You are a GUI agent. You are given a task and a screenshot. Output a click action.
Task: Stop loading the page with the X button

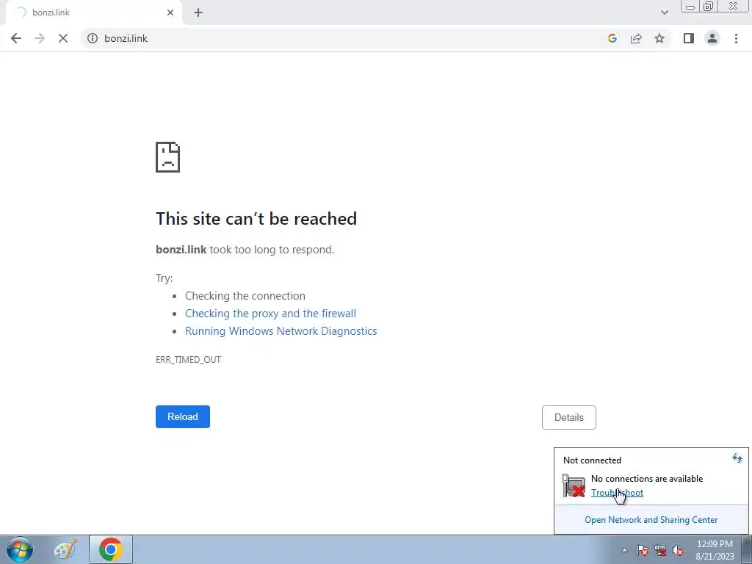point(63,38)
